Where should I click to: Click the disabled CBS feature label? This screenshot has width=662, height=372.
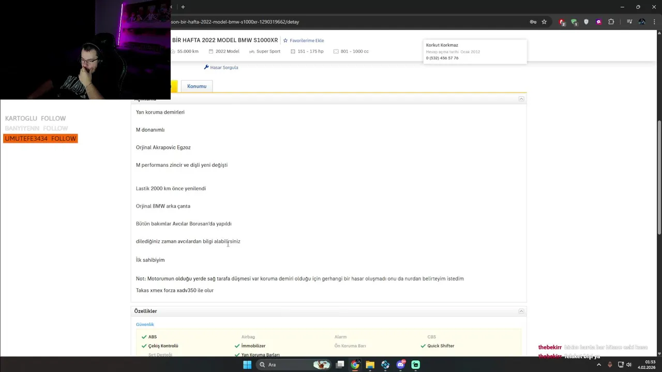tap(431, 337)
